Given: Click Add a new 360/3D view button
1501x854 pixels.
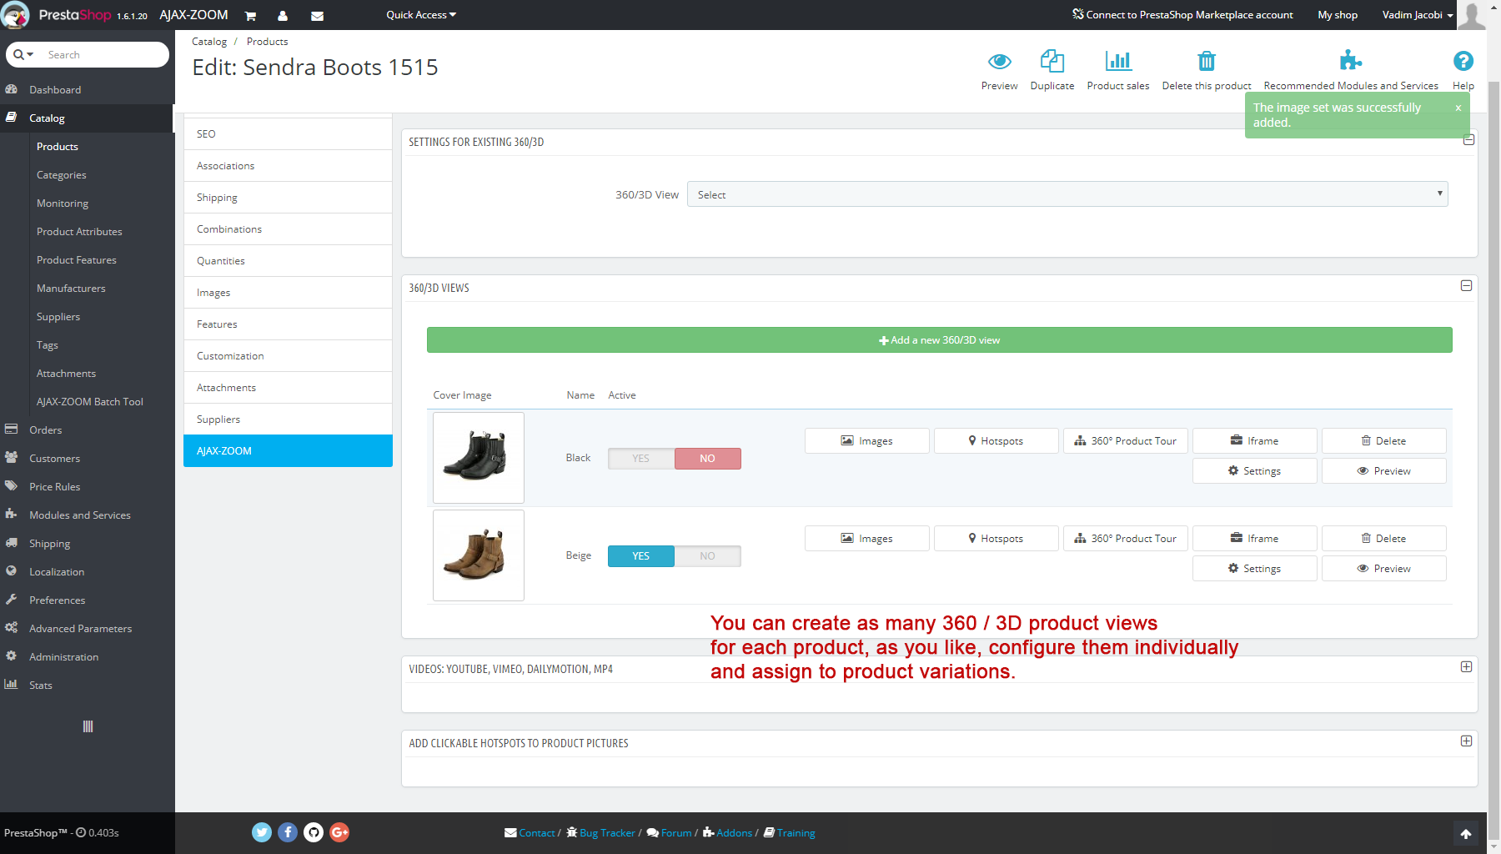Looking at the screenshot, I should (939, 340).
